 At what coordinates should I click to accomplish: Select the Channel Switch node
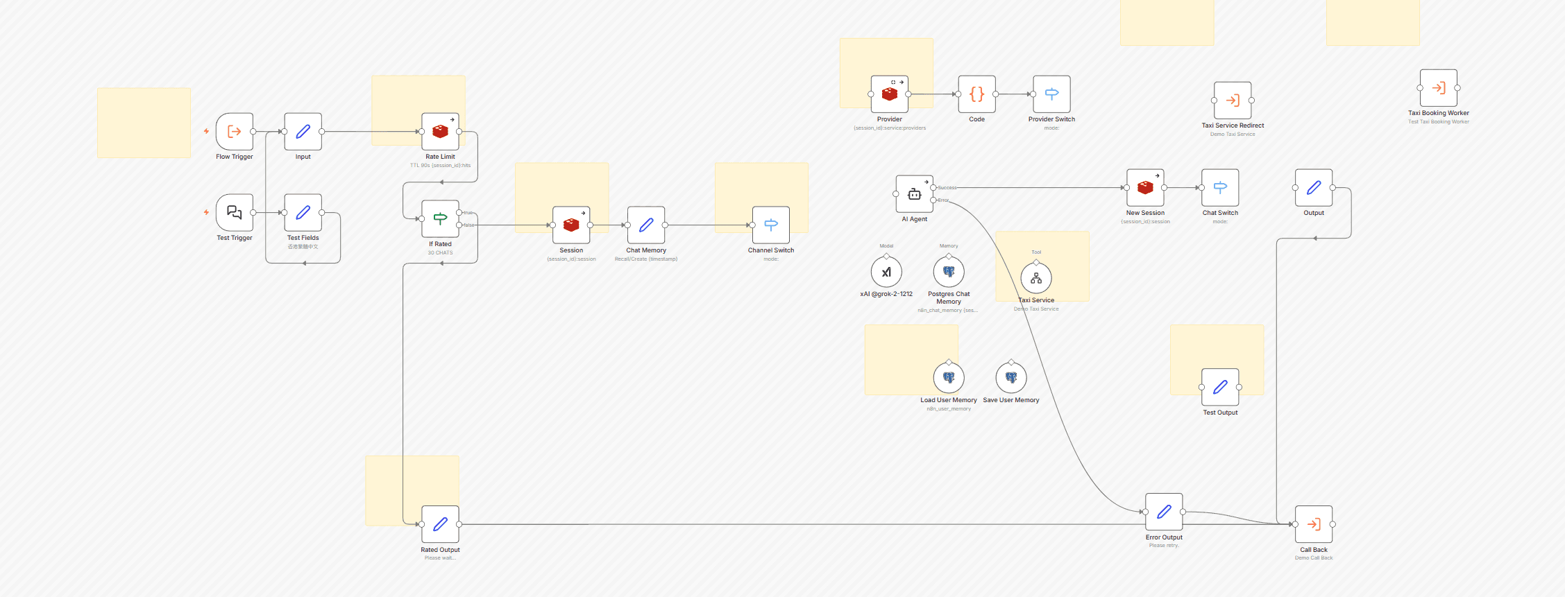pos(770,225)
